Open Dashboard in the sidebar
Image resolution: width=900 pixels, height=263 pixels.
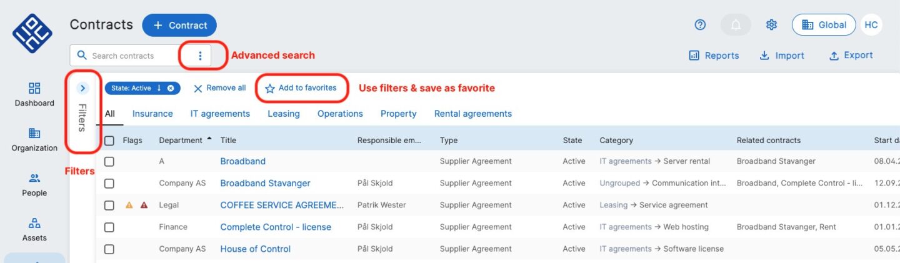pyautogui.click(x=34, y=94)
